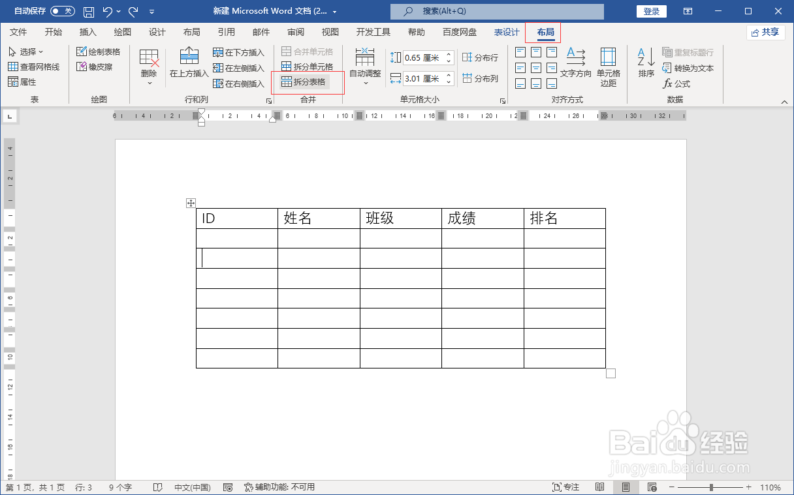794x495 pixels.
Task: Open the 行和列 dialog launcher
Action: pos(268,101)
